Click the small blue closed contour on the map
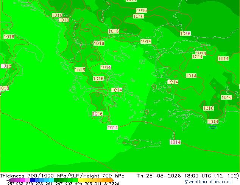Image resolution: width=240 pixels, height=185 pixels. click(x=213, y=128)
